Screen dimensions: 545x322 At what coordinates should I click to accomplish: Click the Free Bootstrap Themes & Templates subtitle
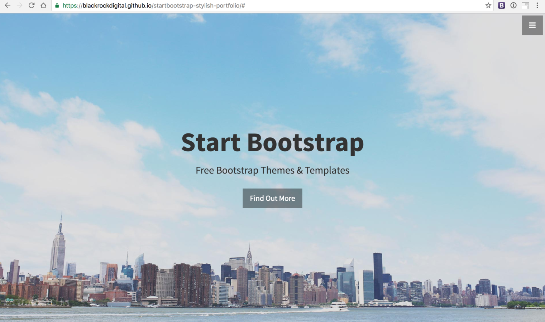[x=272, y=170]
